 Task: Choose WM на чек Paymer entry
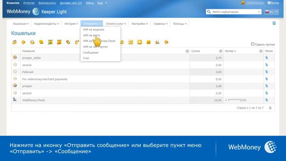point(95,47)
